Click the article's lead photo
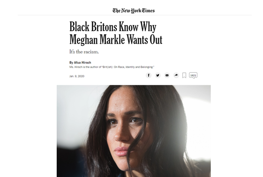The height and width of the screenshot is (177, 263). [x=134, y=131]
